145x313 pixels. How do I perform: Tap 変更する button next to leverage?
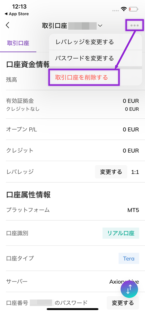point(111,172)
